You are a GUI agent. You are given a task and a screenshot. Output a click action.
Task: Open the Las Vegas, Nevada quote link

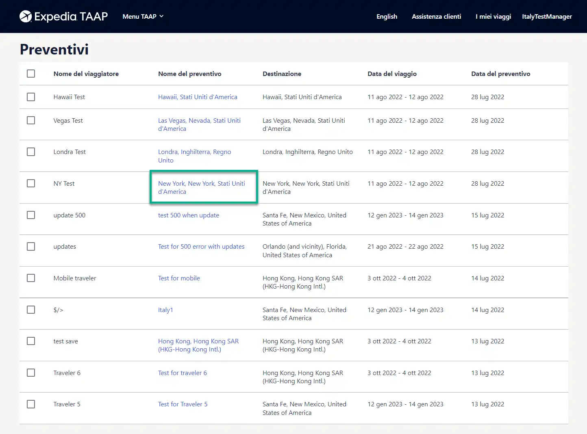[x=199, y=124]
